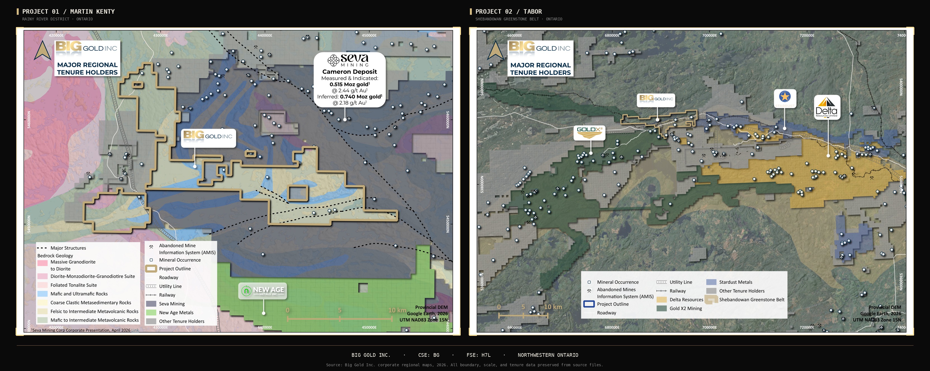Click Utility Line symbol in Martin Kenty legend

pos(151,286)
